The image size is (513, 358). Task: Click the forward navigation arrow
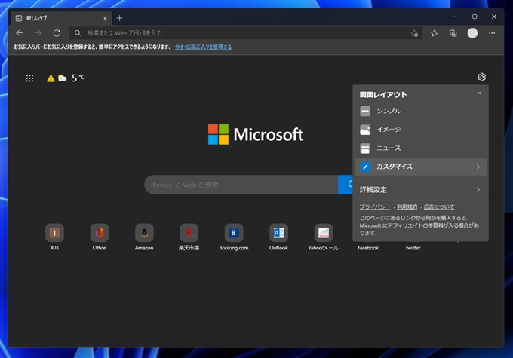pyautogui.click(x=38, y=33)
